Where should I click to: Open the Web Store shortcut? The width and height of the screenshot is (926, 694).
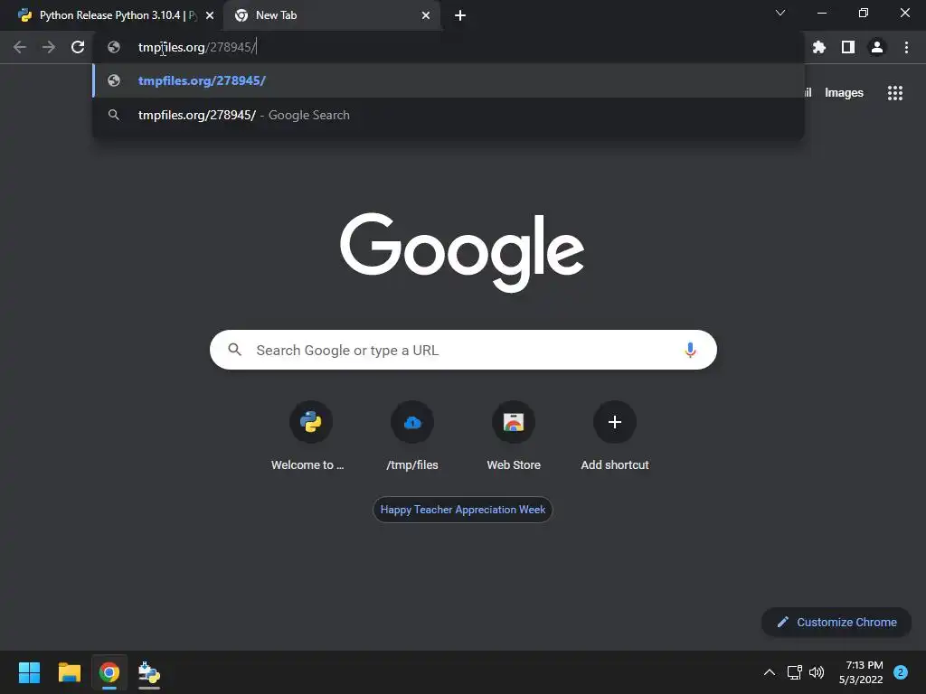[514, 436]
